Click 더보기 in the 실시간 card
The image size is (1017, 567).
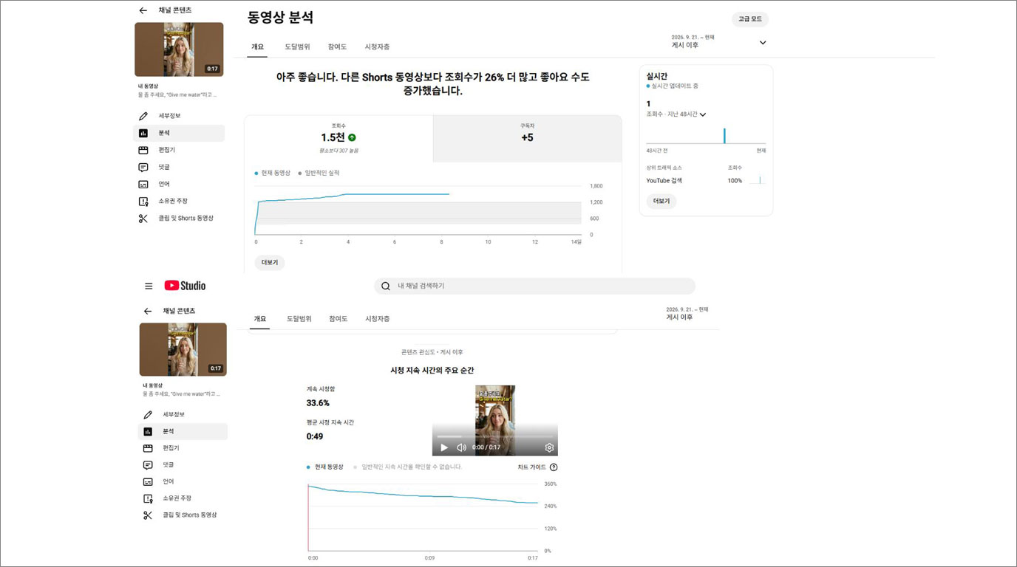click(x=661, y=201)
